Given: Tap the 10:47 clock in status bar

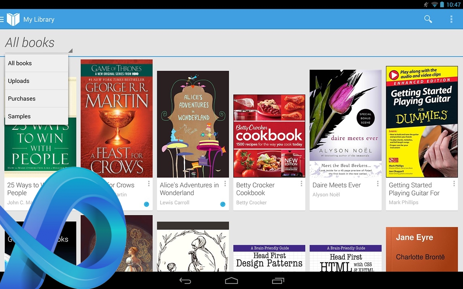Looking at the screenshot, I should pyautogui.click(x=453, y=5).
